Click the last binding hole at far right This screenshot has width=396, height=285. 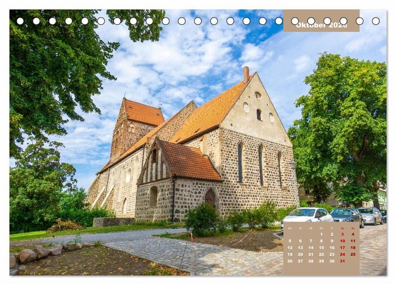376,21
